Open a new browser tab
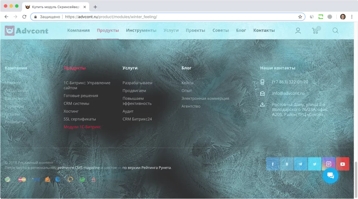 click(95, 7)
